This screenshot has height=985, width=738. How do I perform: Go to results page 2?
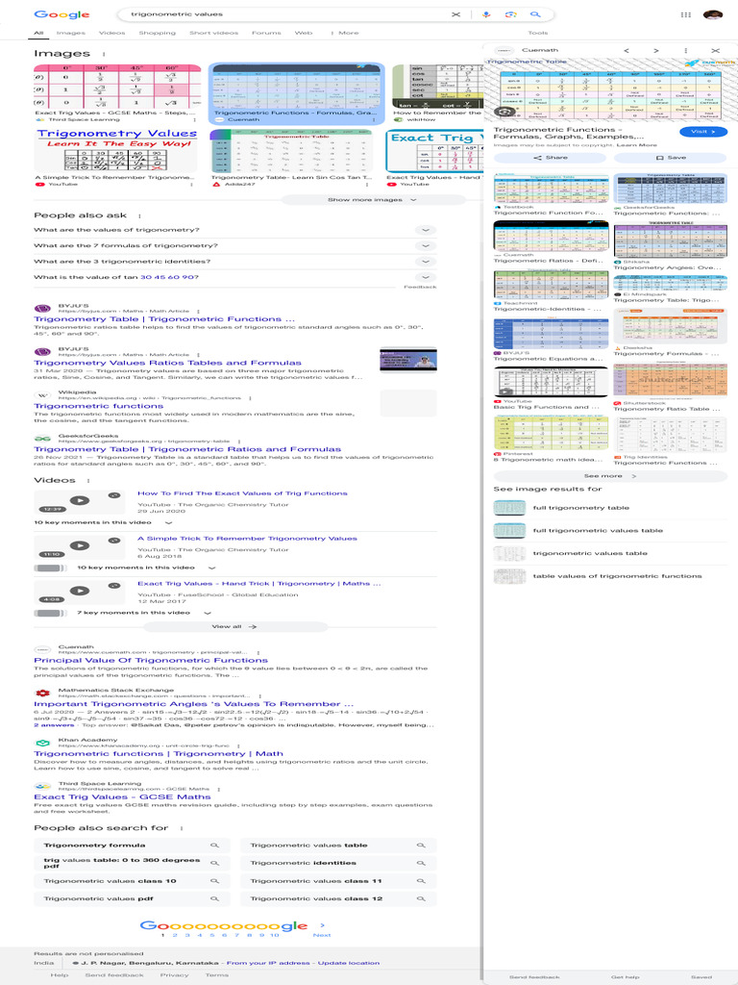(x=175, y=935)
